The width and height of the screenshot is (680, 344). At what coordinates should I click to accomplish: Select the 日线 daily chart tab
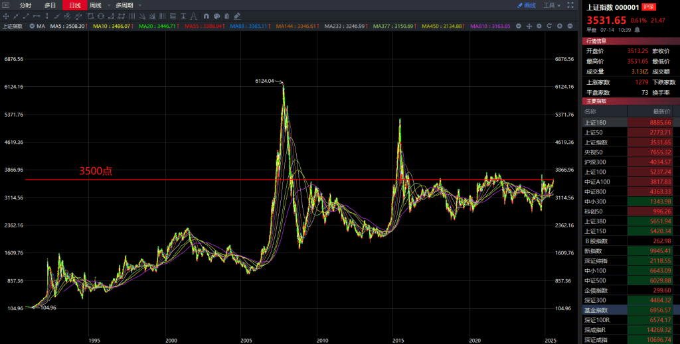tap(74, 5)
